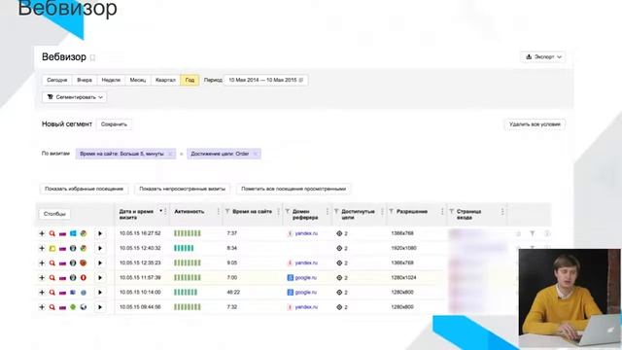Screen dimensions: 622x350
Task: Click the search-source magnifier icon in 16:27:52 row
Action: click(52, 233)
